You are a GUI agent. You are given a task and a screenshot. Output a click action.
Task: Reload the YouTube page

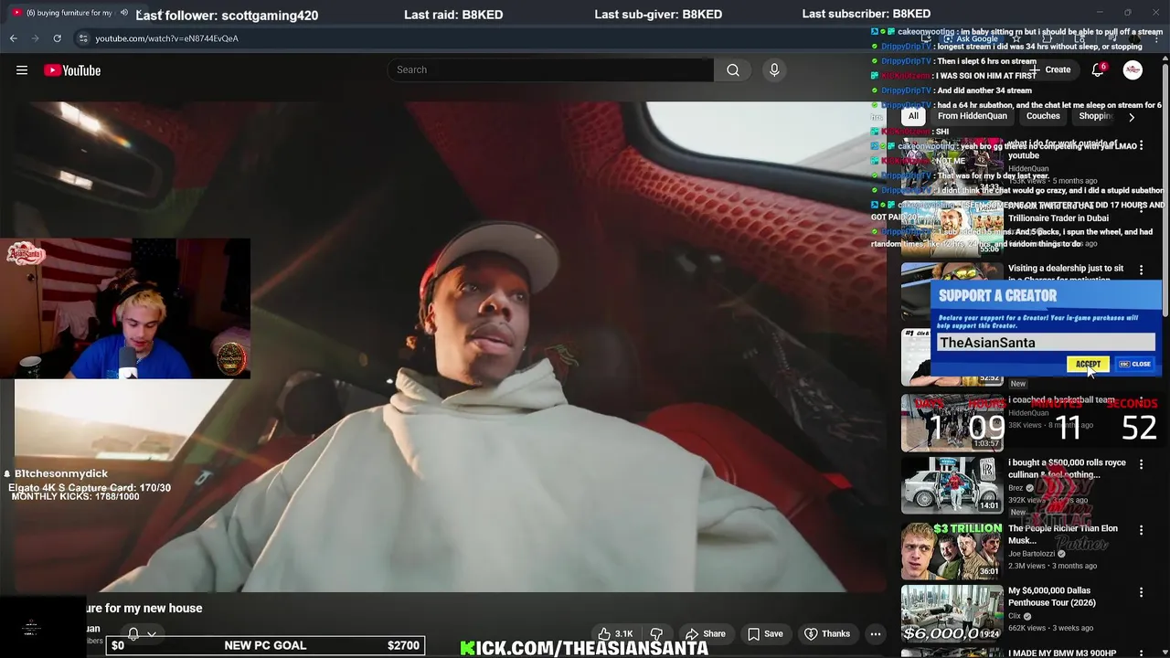coord(57,38)
